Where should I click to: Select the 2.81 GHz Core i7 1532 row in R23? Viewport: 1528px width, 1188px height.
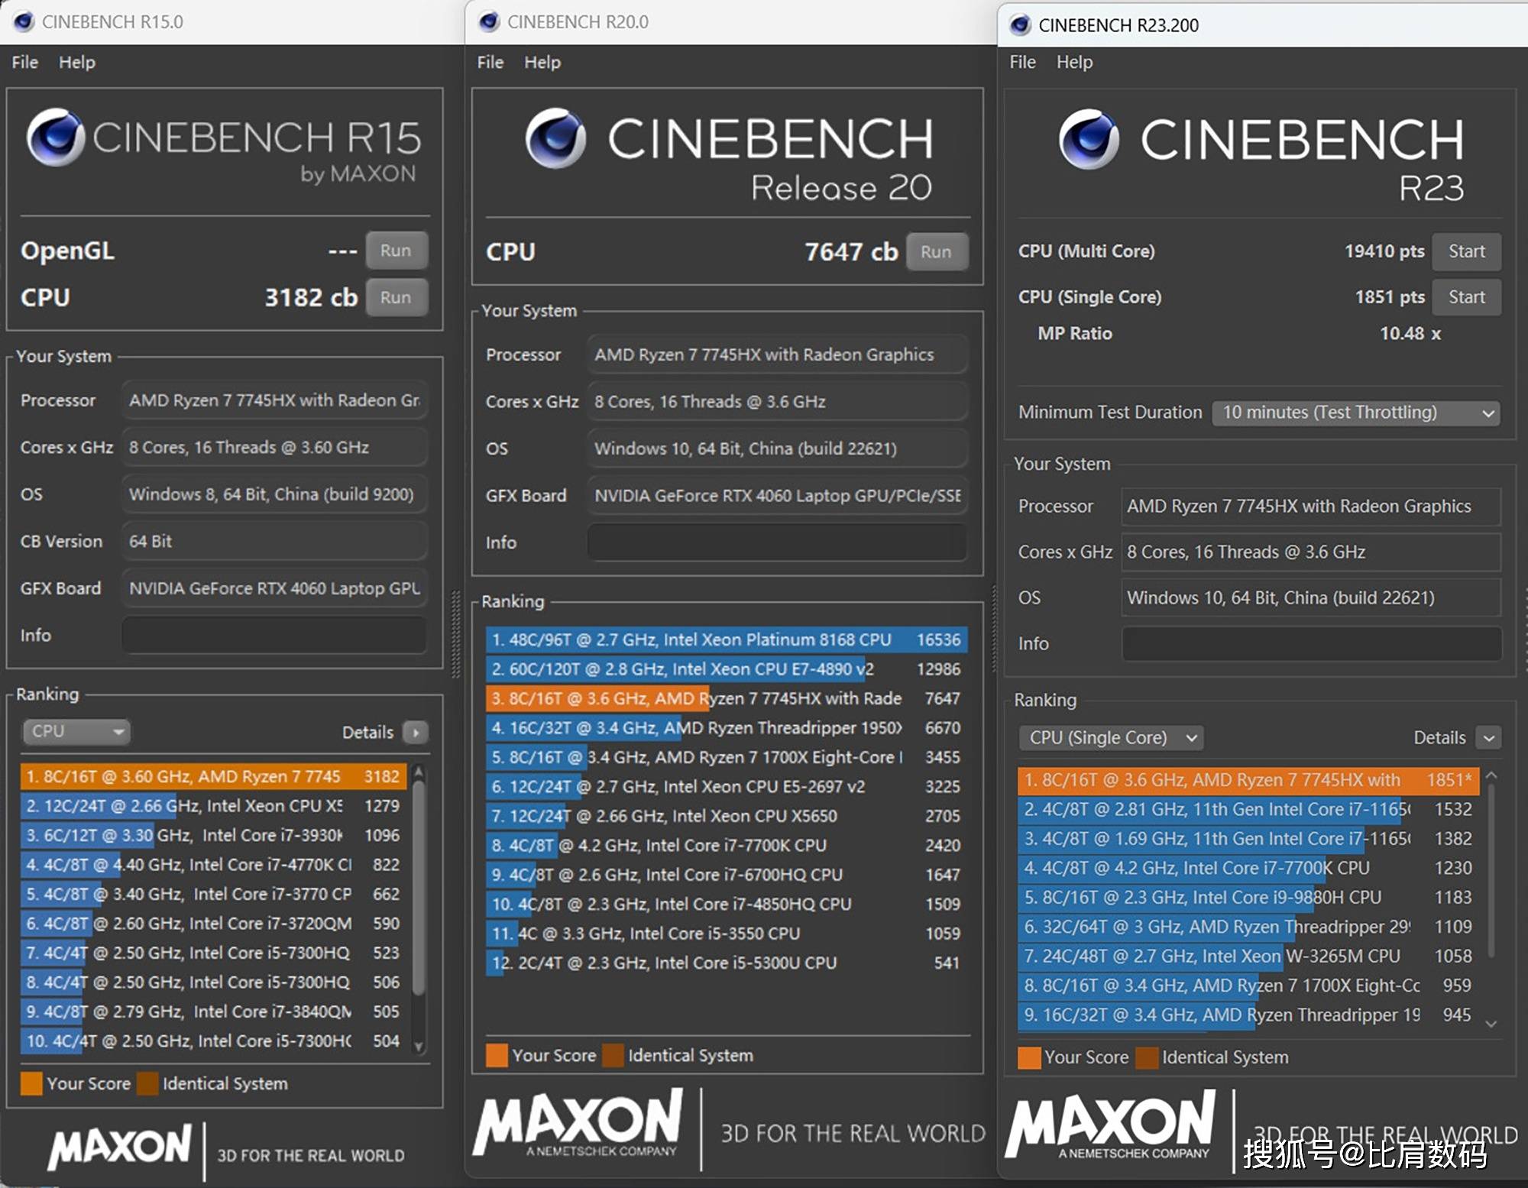point(1248,809)
